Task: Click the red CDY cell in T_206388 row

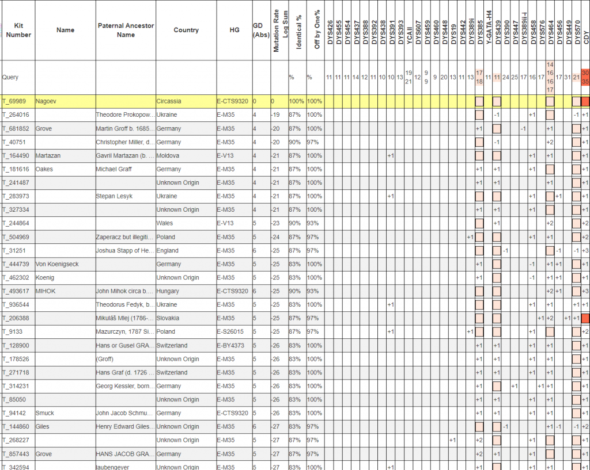Action: click(585, 318)
